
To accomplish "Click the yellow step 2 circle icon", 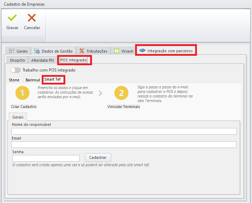I will coord(121,93).
